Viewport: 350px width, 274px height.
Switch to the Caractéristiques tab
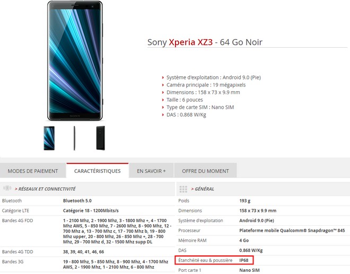coord(98,171)
